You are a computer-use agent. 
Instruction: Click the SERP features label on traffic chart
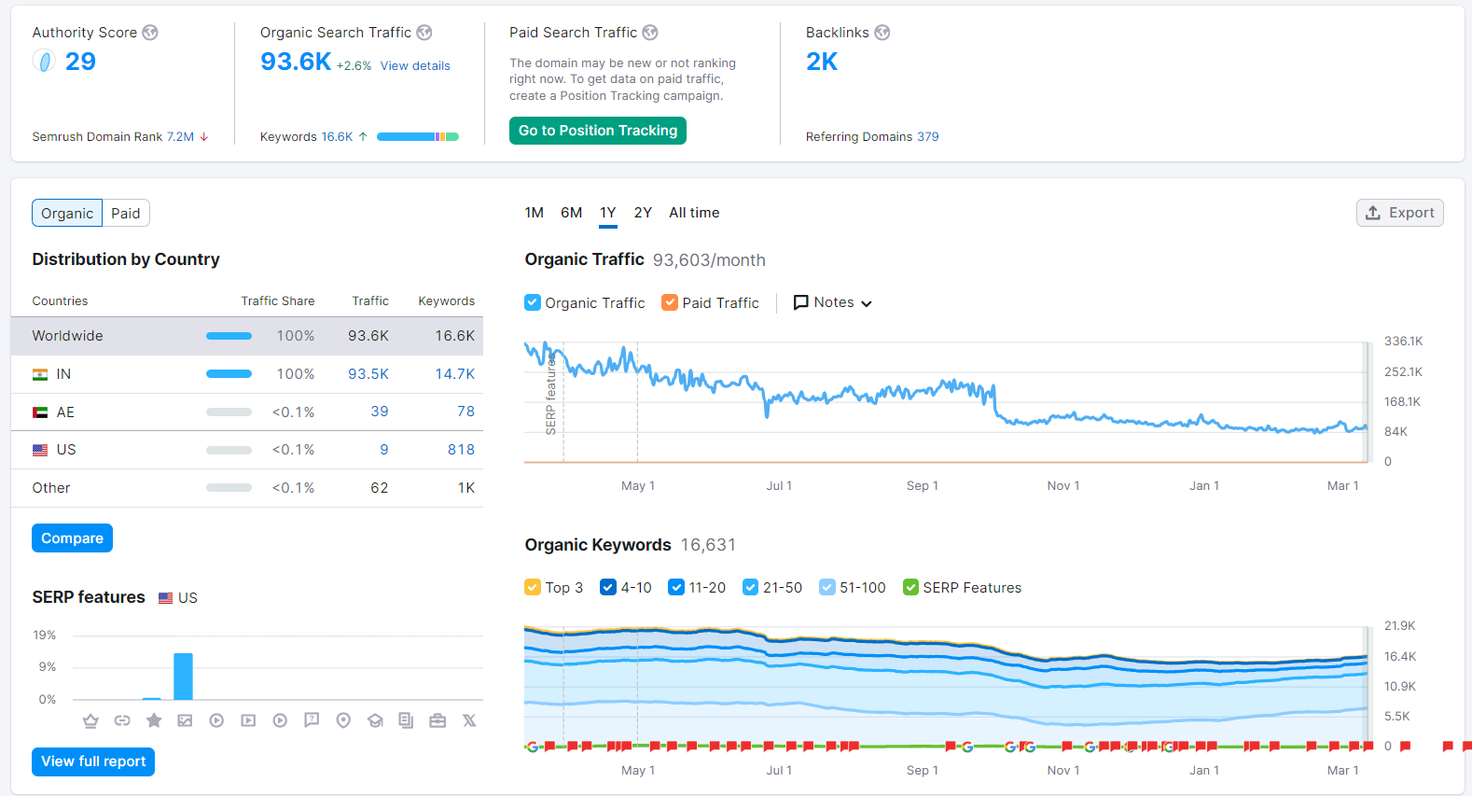pyautogui.click(x=550, y=394)
